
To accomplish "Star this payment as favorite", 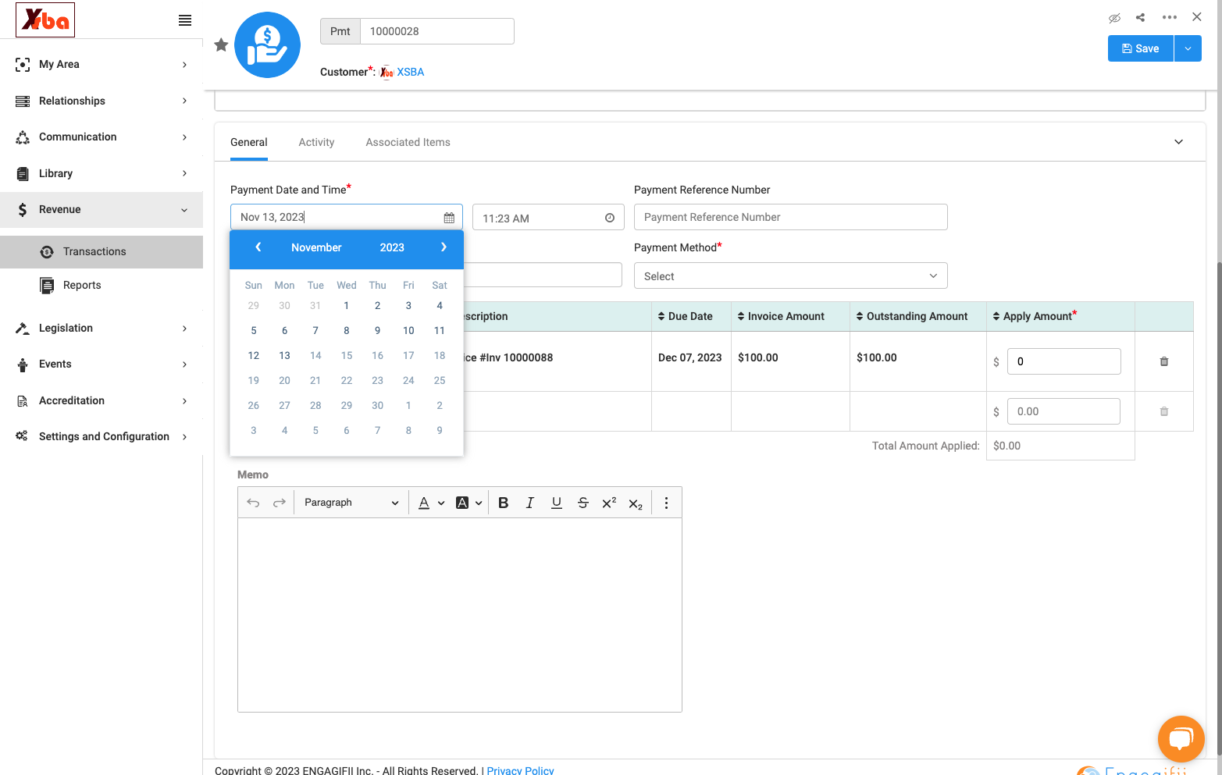I will [x=221, y=44].
